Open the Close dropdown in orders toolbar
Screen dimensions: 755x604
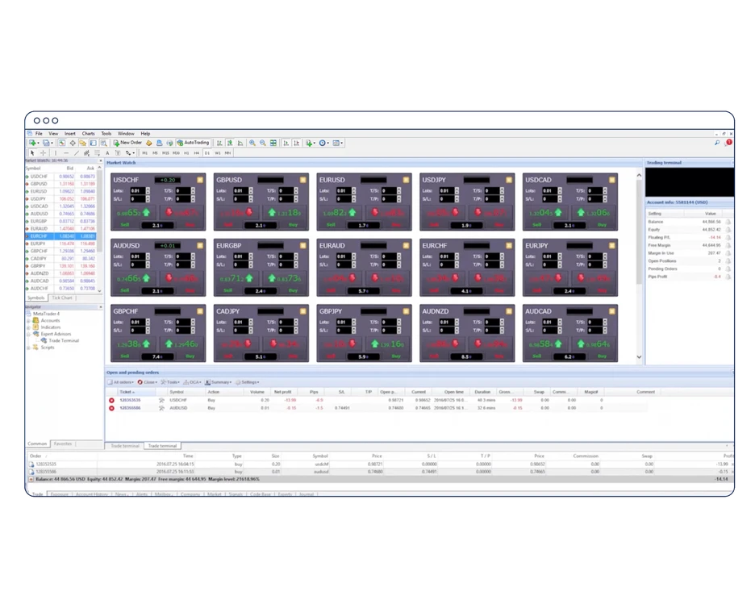coord(148,382)
